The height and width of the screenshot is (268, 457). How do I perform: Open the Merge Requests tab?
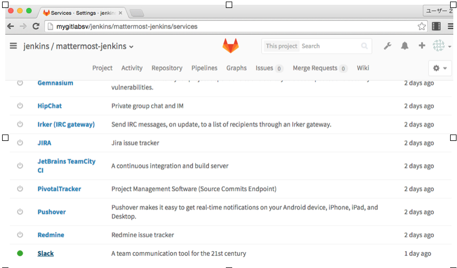click(319, 68)
